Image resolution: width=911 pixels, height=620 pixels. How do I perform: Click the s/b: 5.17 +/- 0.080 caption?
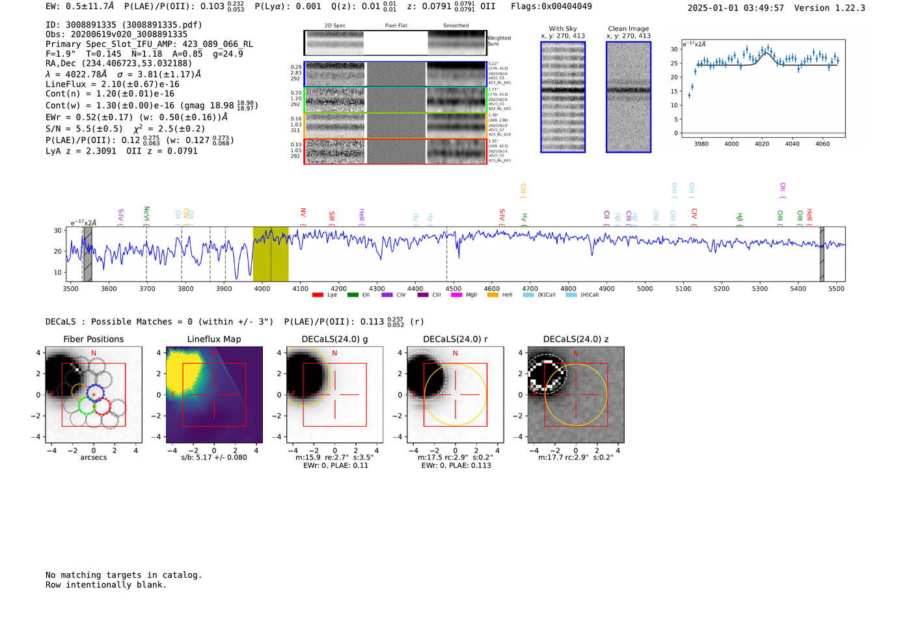click(x=214, y=457)
